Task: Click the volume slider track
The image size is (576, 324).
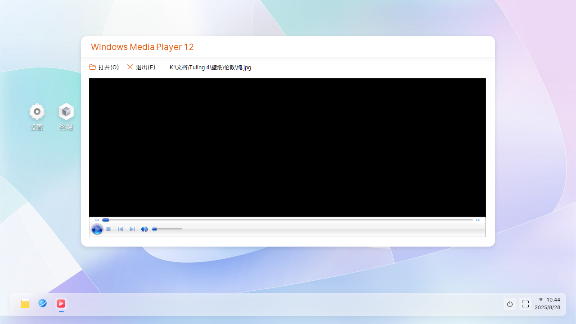Action: click(167, 229)
